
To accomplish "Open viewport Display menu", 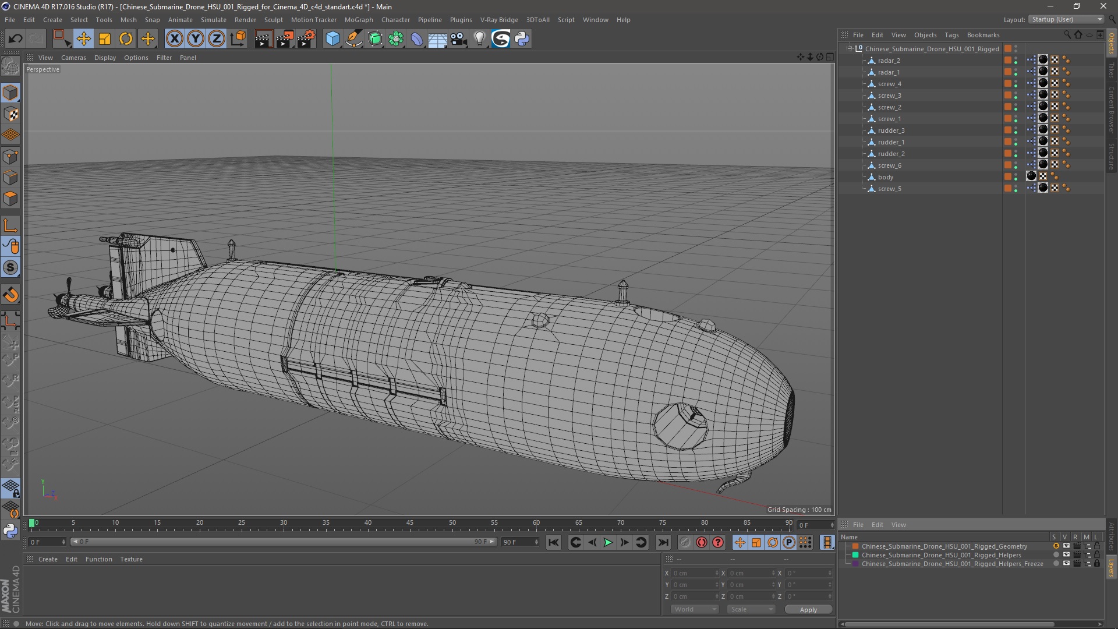I will 105,58.
